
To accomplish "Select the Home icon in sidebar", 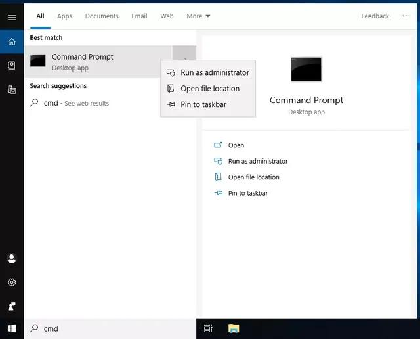I will 12,41.
